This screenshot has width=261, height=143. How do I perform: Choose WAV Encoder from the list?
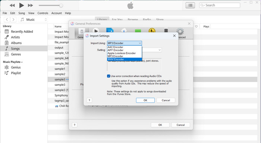124,59
